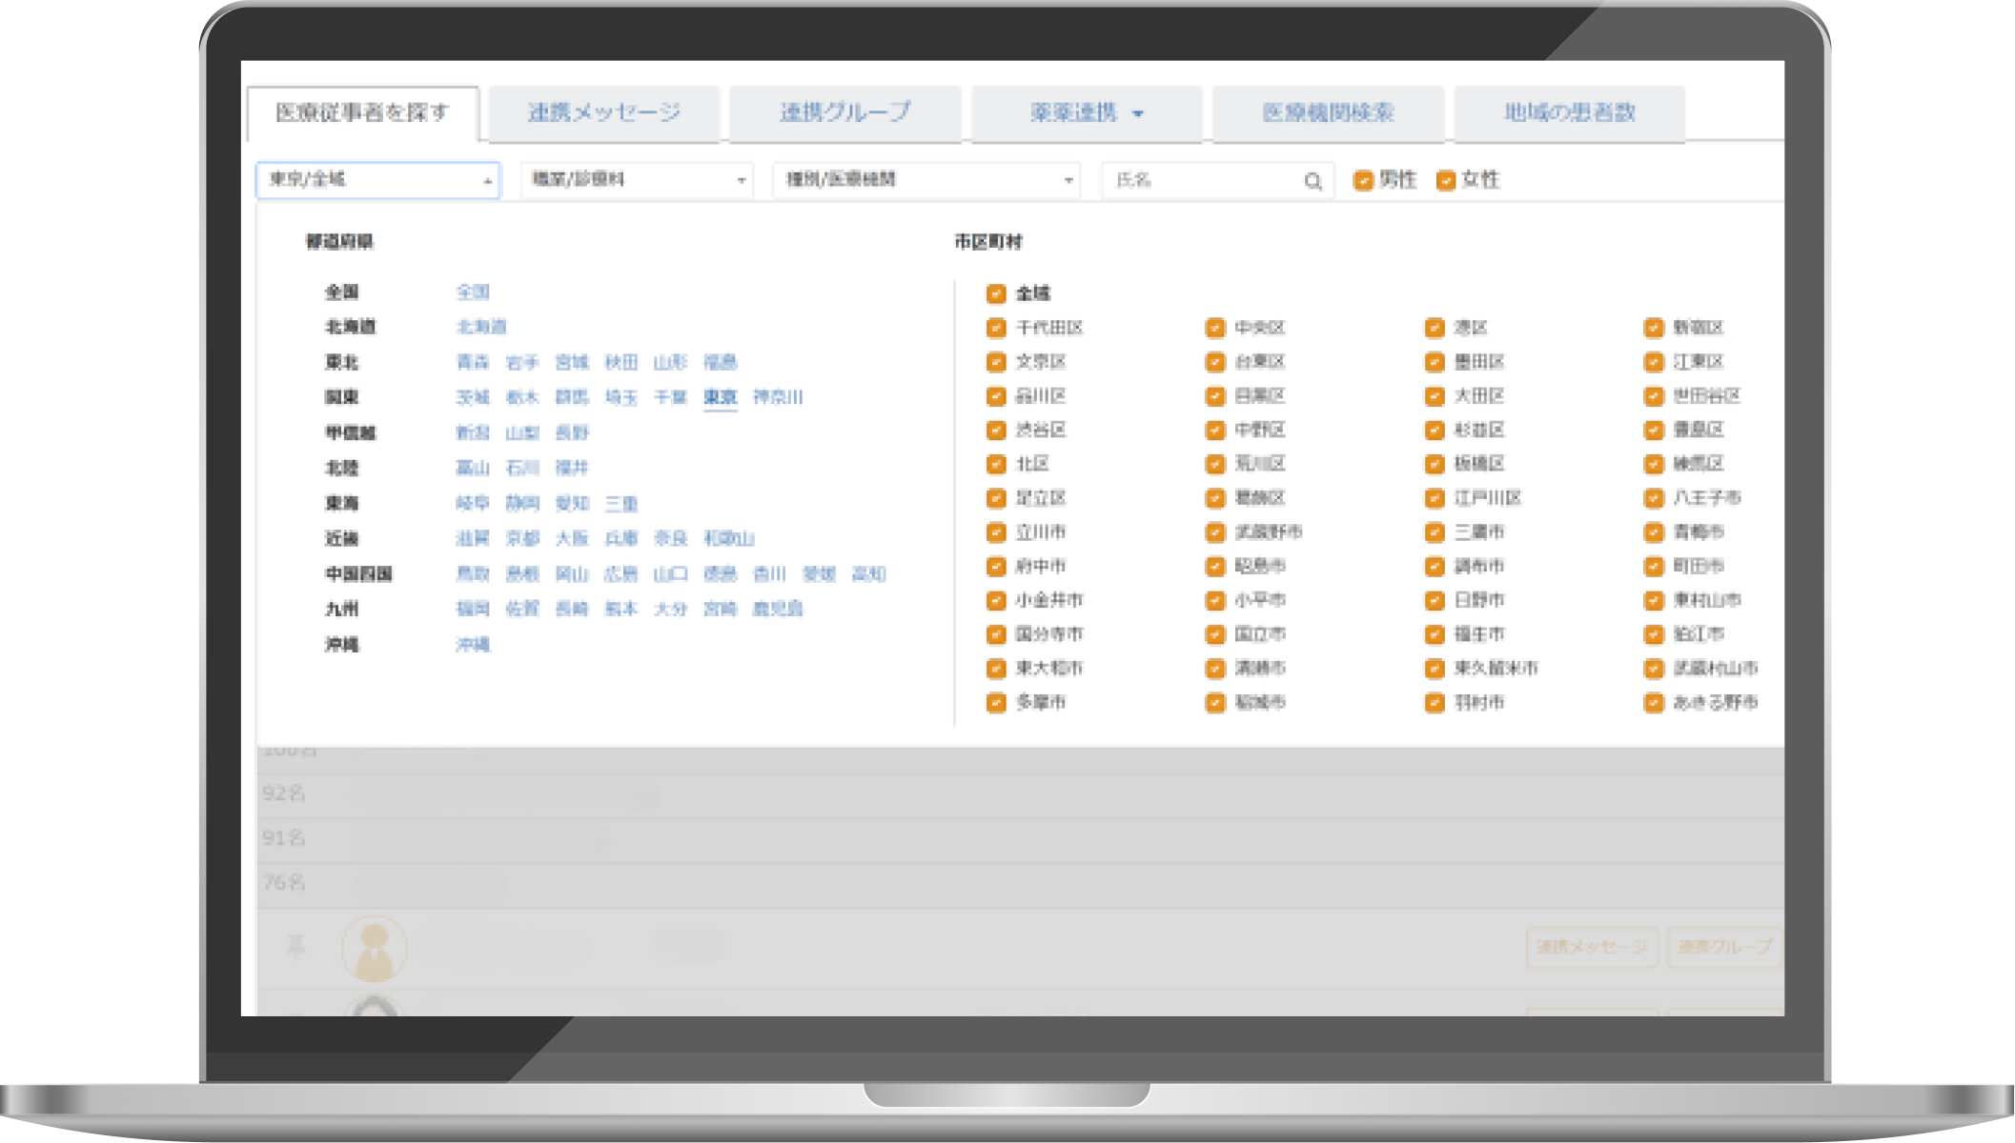Open the 種別/医療機関 dropdown
2015x1143 pixels.
tap(926, 180)
